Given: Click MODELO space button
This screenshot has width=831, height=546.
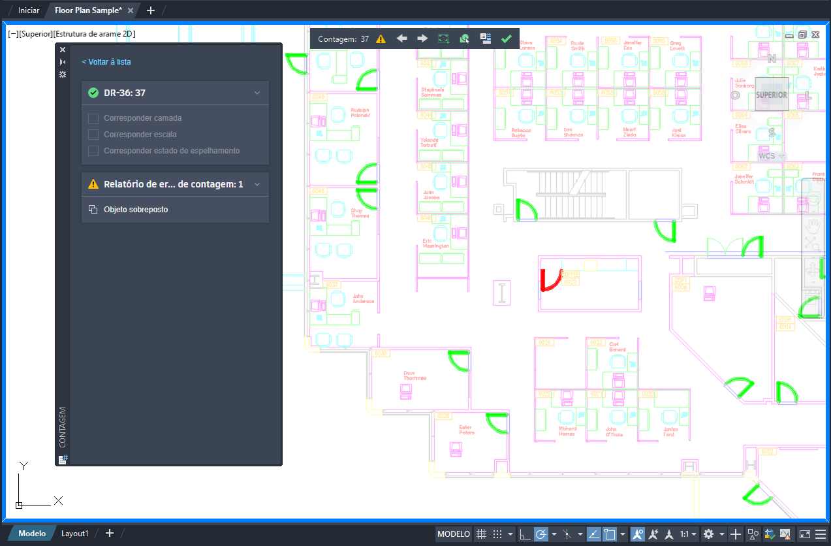Looking at the screenshot, I should coord(454,534).
